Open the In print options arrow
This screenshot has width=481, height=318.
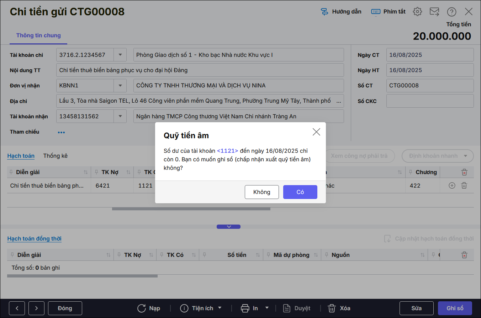[x=267, y=308]
